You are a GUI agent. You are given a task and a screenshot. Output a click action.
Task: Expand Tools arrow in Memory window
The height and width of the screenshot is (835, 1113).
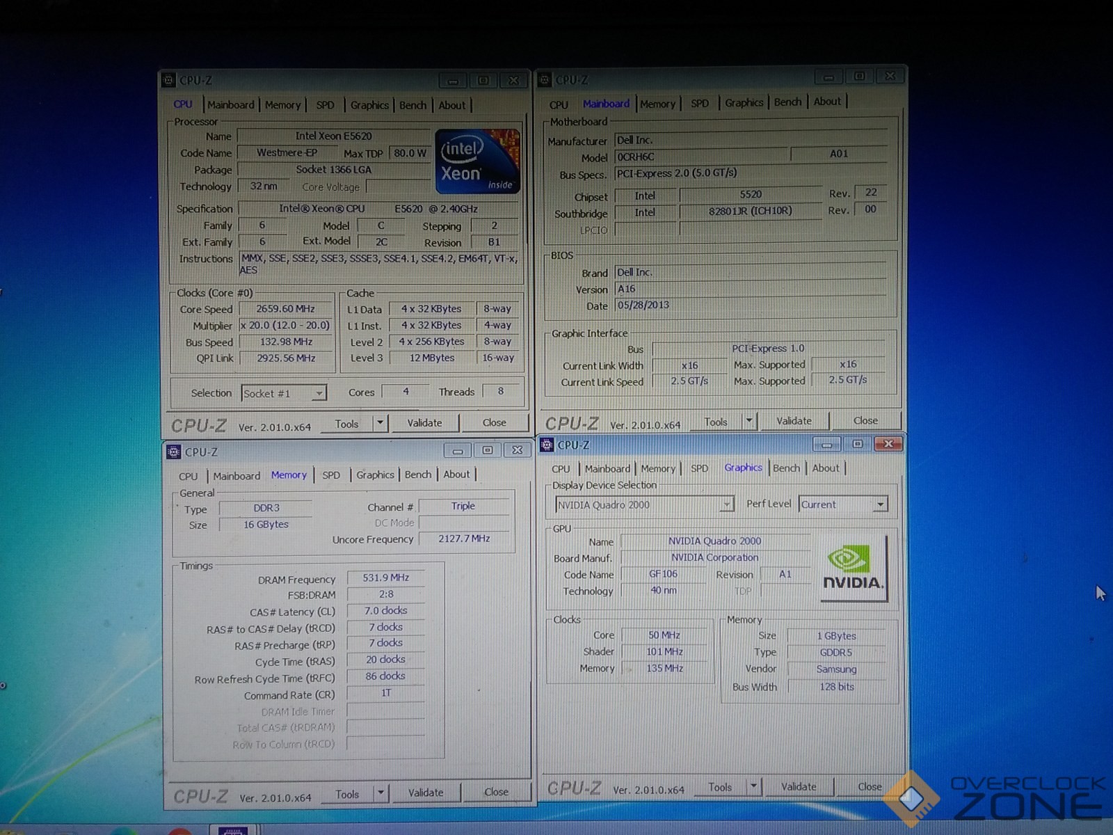point(381,793)
